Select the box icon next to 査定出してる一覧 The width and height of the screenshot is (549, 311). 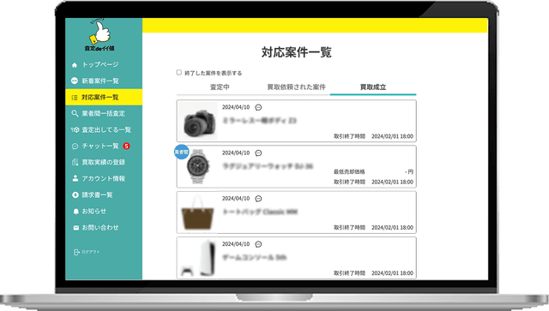point(75,129)
